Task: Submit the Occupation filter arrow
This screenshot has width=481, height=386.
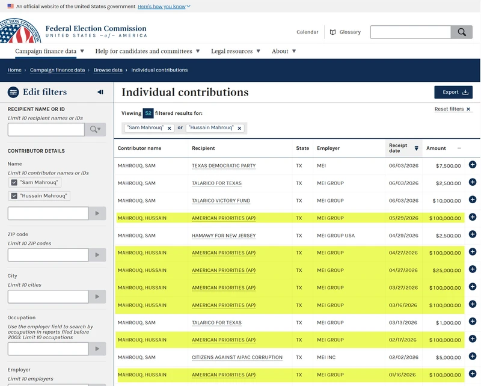Action: (97, 349)
